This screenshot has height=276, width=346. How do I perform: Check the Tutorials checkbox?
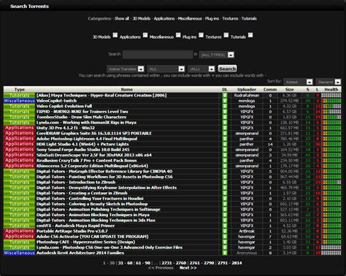click(250, 35)
